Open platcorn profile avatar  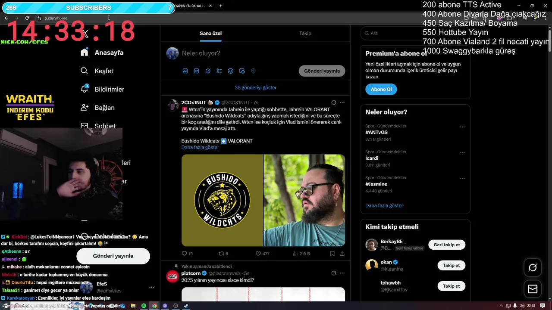(x=172, y=276)
